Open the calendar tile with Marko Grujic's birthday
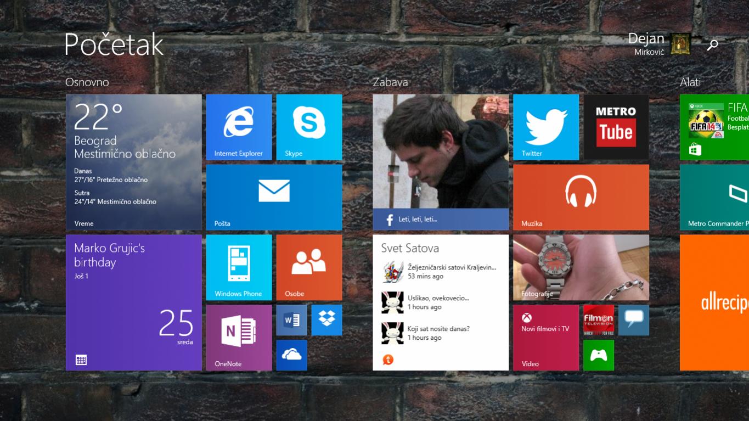 pyautogui.click(x=133, y=302)
